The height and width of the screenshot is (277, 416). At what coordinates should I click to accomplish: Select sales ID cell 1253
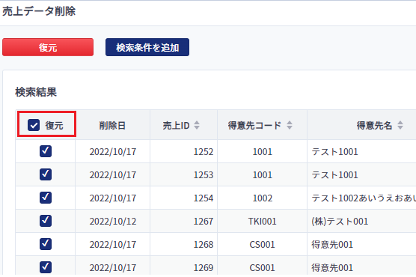pos(204,174)
